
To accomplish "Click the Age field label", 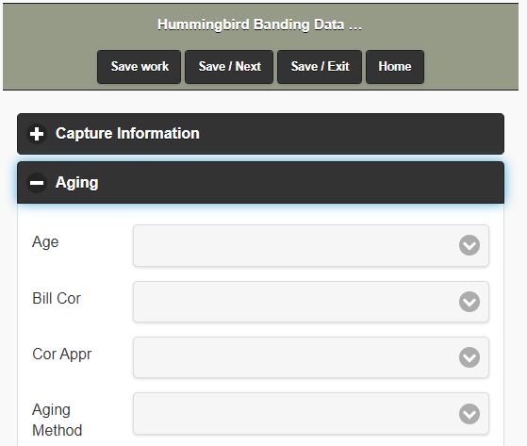I will pos(45,242).
